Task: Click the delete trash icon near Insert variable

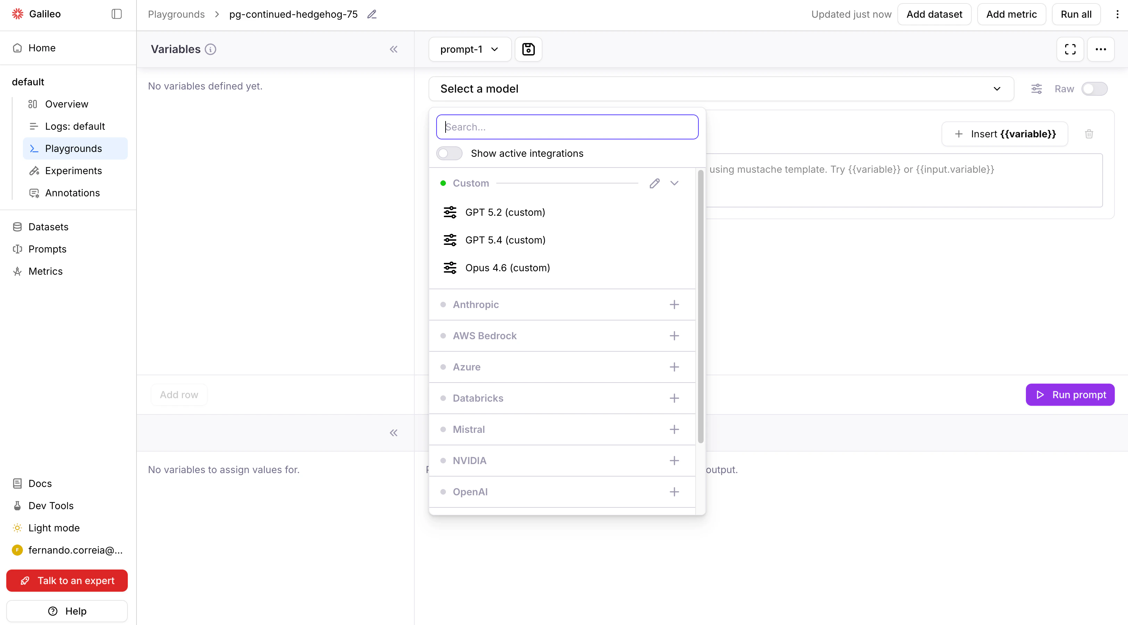Action: point(1089,134)
